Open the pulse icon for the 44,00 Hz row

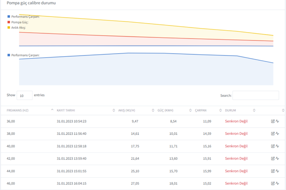pos(277,171)
